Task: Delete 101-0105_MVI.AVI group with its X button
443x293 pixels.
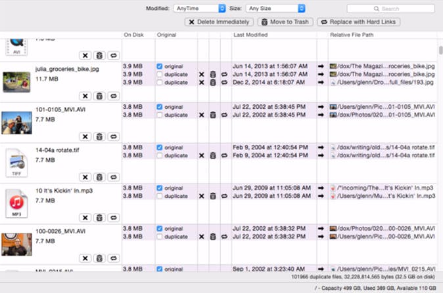Action: tap(85, 136)
